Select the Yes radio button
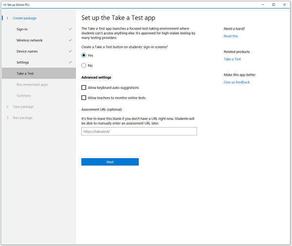Viewport: 292px width, 246px height. [x=84, y=55]
